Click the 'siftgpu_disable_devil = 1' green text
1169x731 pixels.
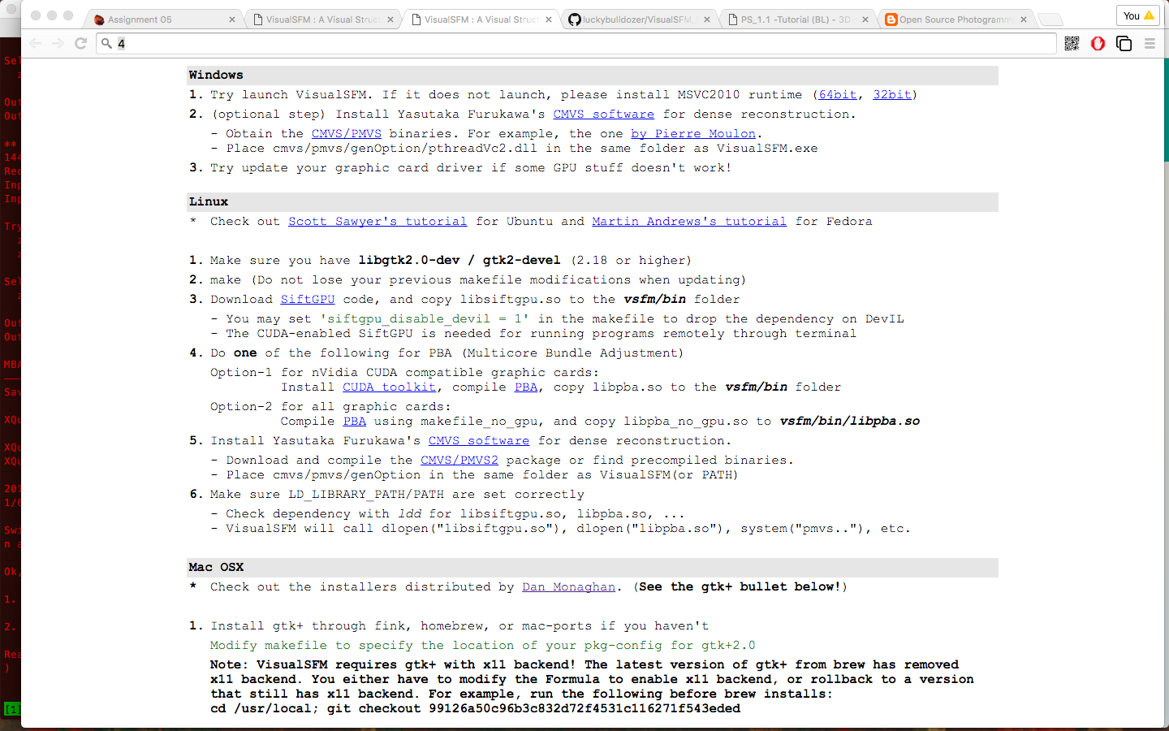[425, 319]
